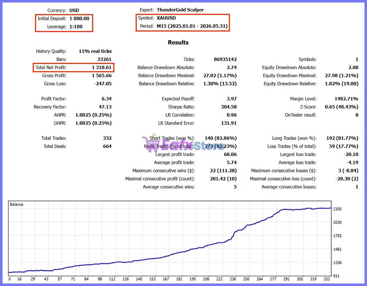Select the Expected Payoff value "3.97"

(x=232, y=99)
